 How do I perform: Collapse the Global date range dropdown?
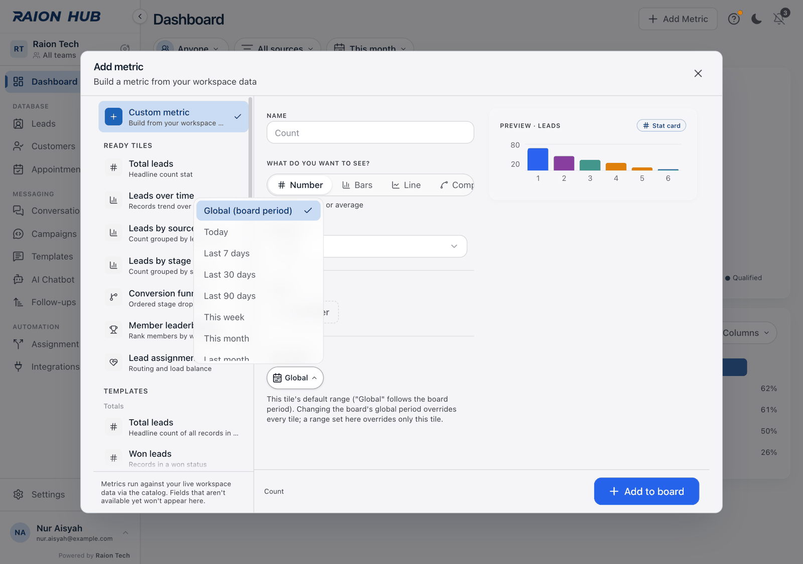tap(295, 378)
